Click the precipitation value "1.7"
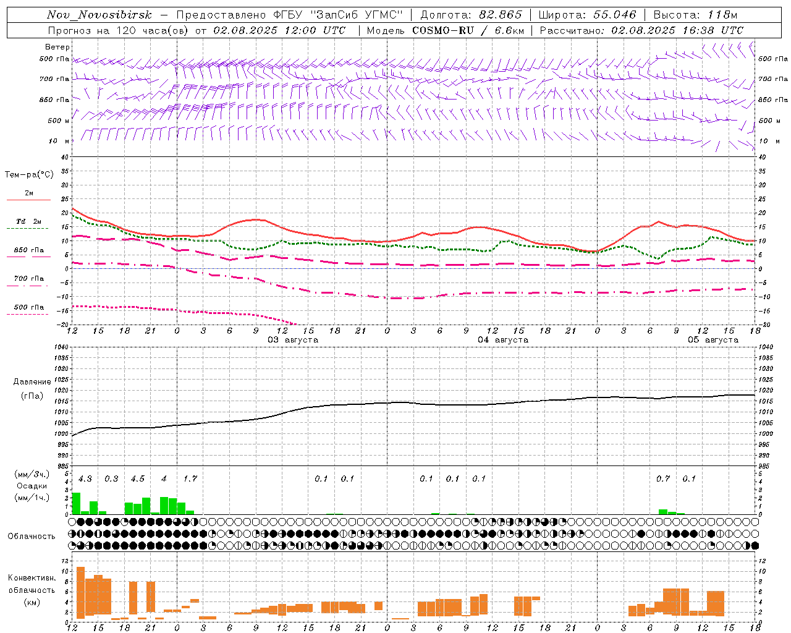Image resolution: width=791 pixels, height=633 pixels. (190, 478)
